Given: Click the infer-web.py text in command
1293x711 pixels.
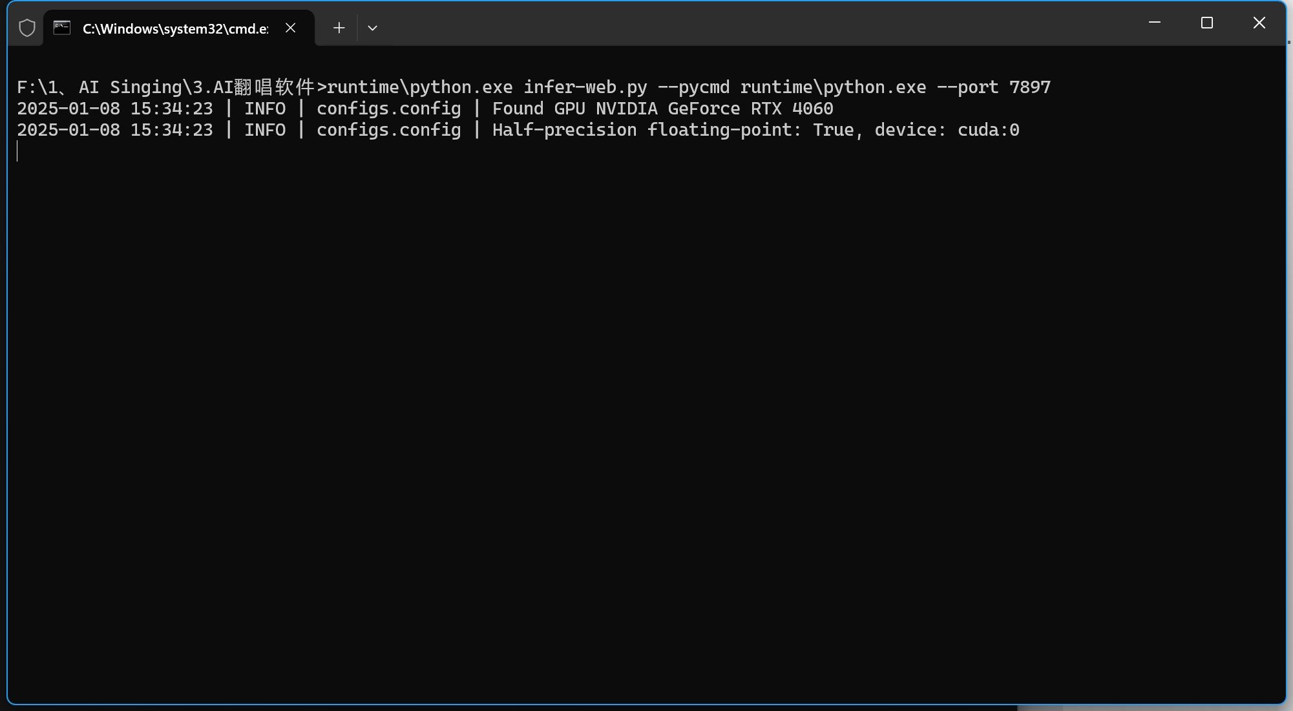Looking at the screenshot, I should pos(585,87).
